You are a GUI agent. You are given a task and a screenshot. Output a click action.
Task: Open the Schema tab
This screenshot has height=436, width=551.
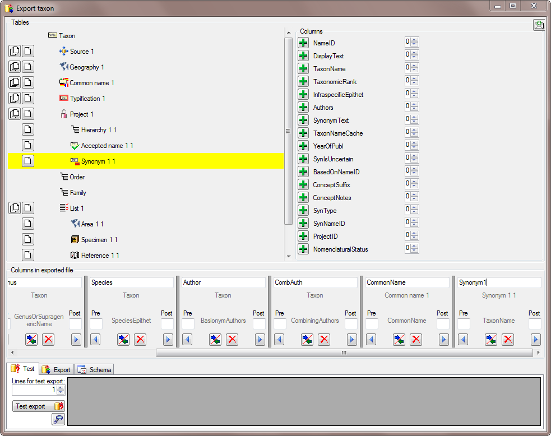[95, 369]
